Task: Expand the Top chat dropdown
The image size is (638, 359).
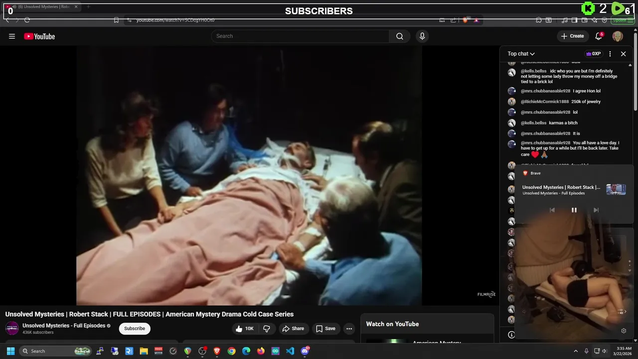Action: coord(521,54)
